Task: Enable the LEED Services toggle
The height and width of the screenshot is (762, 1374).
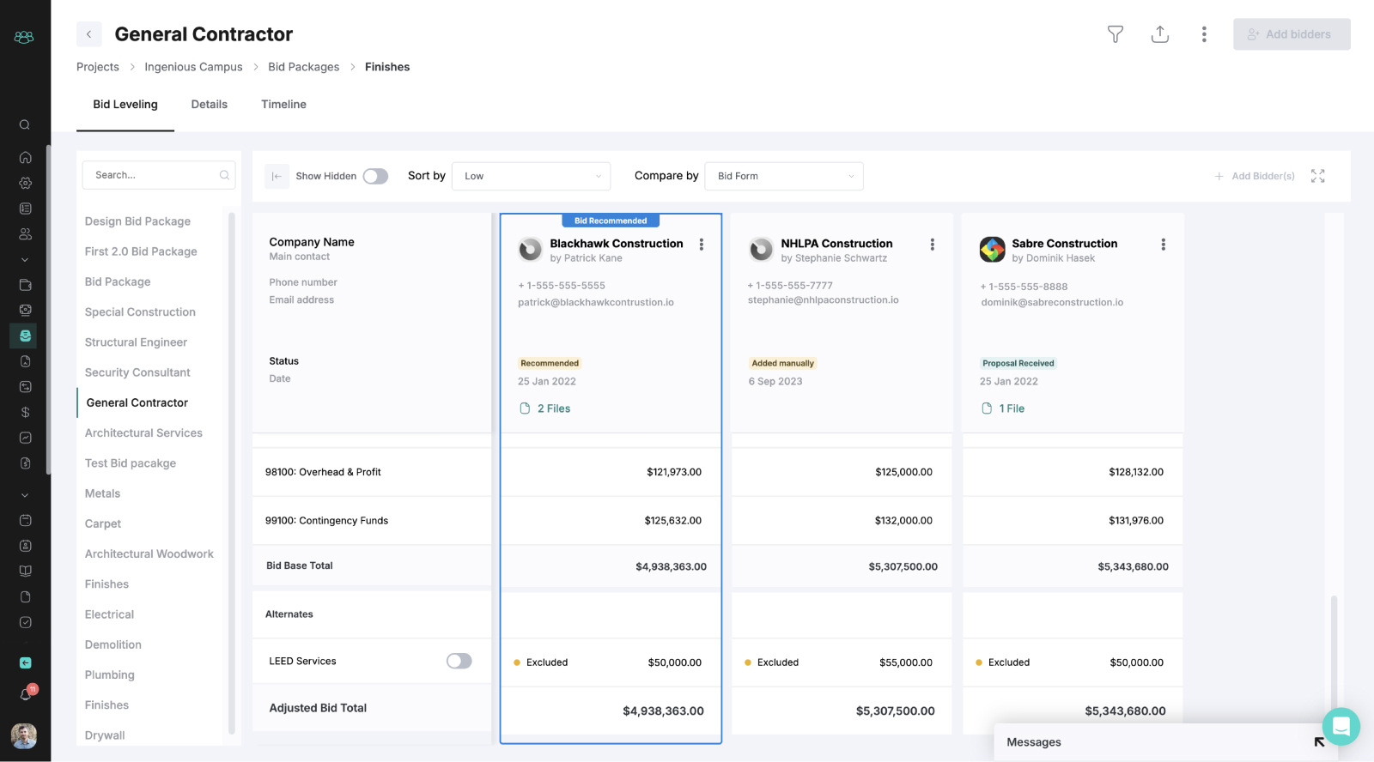Action: coord(459,661)
